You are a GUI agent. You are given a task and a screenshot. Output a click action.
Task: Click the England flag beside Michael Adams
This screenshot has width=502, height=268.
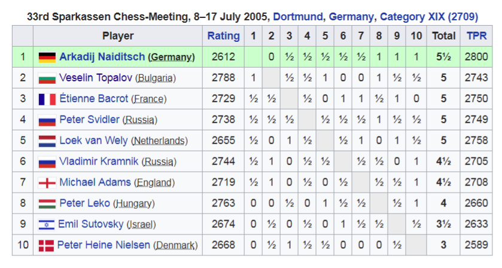coord(47,183)
